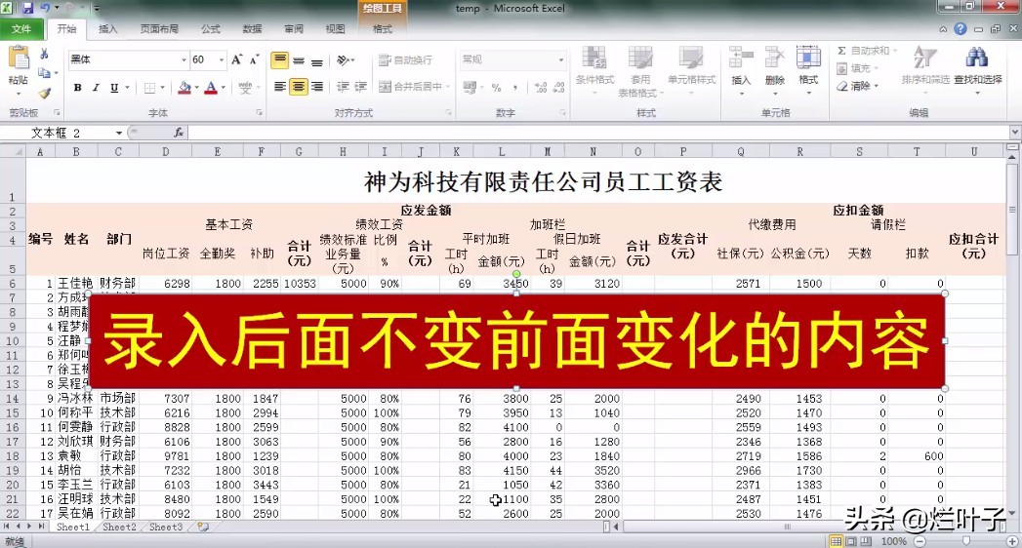
Task: Switch to Sheet3 worksheet tab
Action: [x=166, y=528]
